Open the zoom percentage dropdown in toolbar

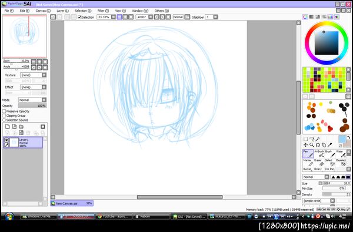coord(114,17)
